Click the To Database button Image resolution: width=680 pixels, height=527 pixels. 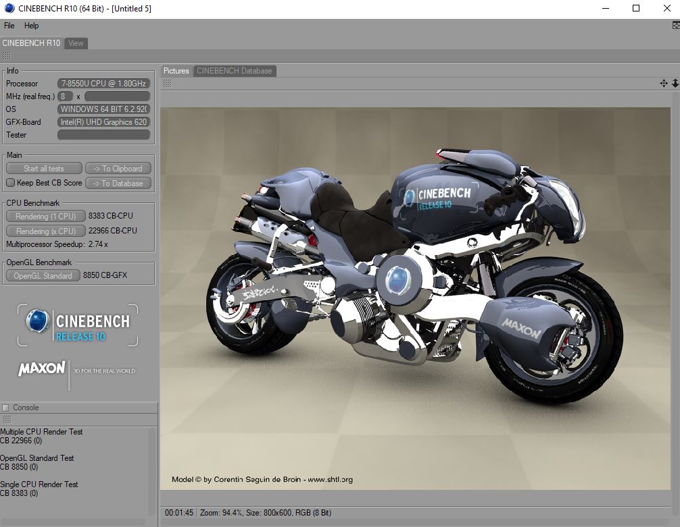(x=118, y=183)
